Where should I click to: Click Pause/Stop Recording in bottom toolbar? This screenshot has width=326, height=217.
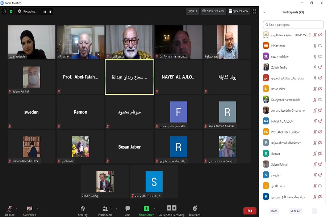coord(172,210)
